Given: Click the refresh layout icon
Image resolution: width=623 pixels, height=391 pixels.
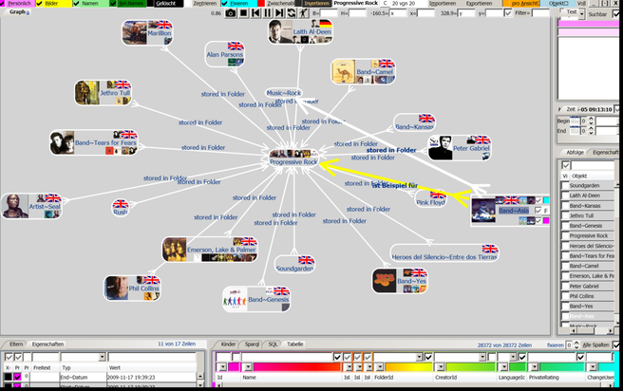Looking at the screenshot, I should click(x=292, y=13).
